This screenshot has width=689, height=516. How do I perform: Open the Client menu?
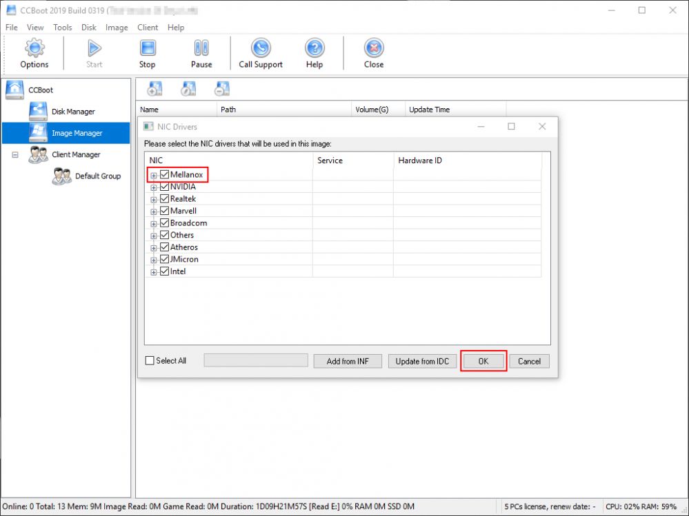(x=148, y=27)
